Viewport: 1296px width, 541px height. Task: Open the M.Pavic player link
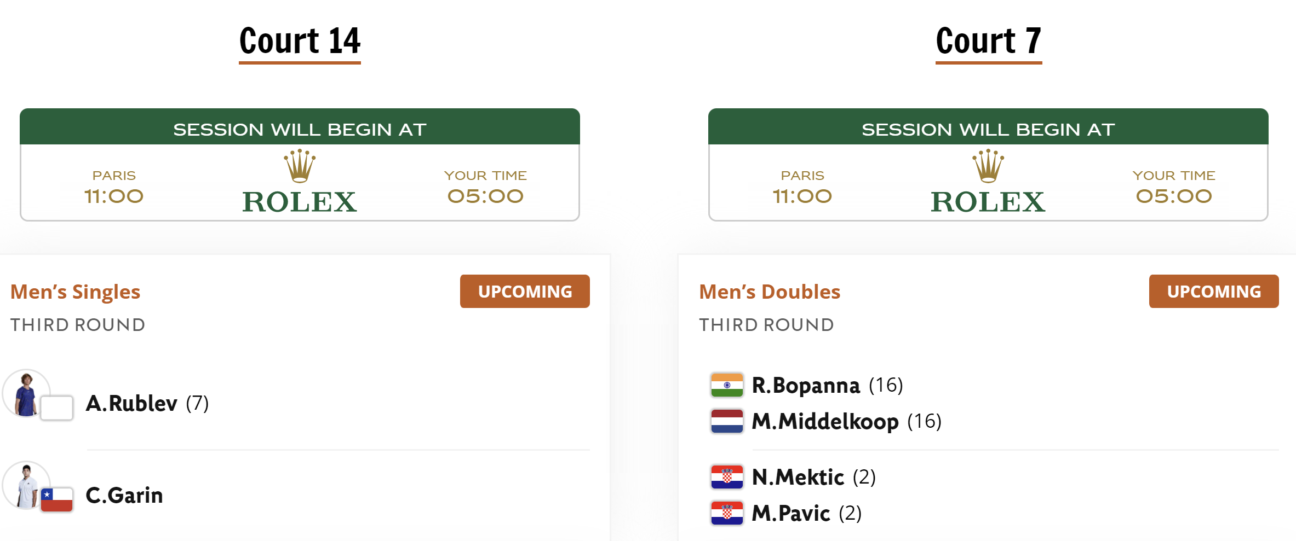(x=791, y=513)
